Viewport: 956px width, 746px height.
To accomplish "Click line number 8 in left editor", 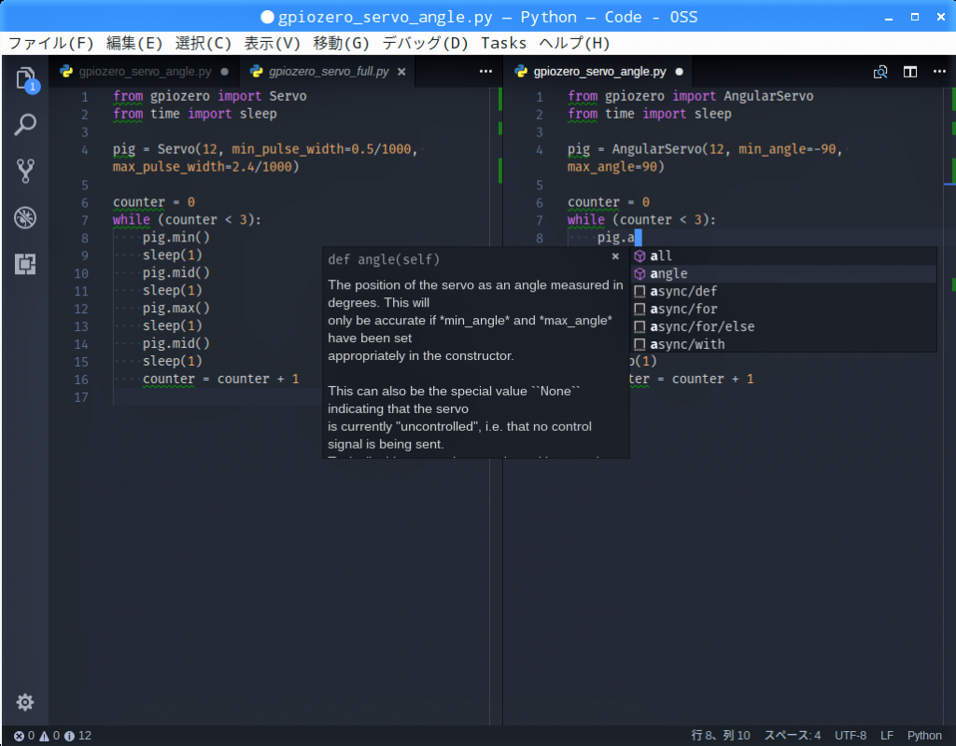I will click(85, 238).
